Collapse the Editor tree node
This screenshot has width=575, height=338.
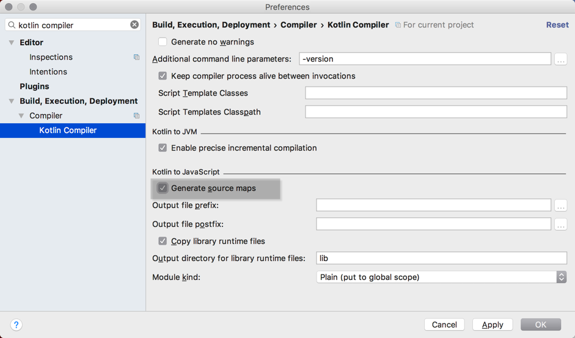click(x=12, y=43)
